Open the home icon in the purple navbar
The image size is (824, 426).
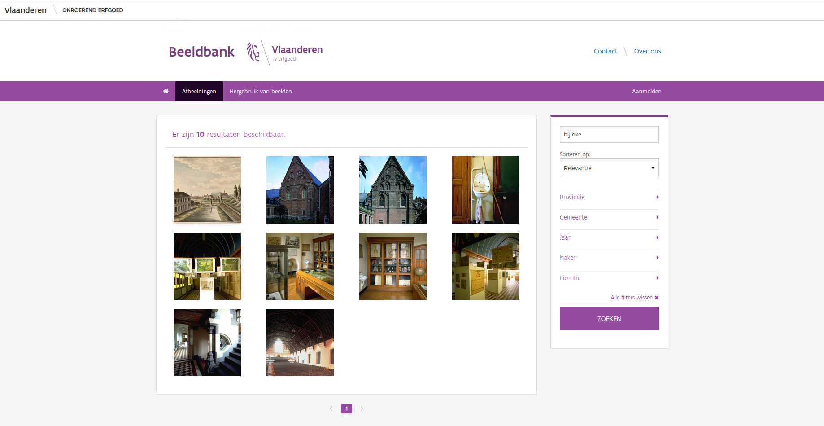click(x=166, y=91)
